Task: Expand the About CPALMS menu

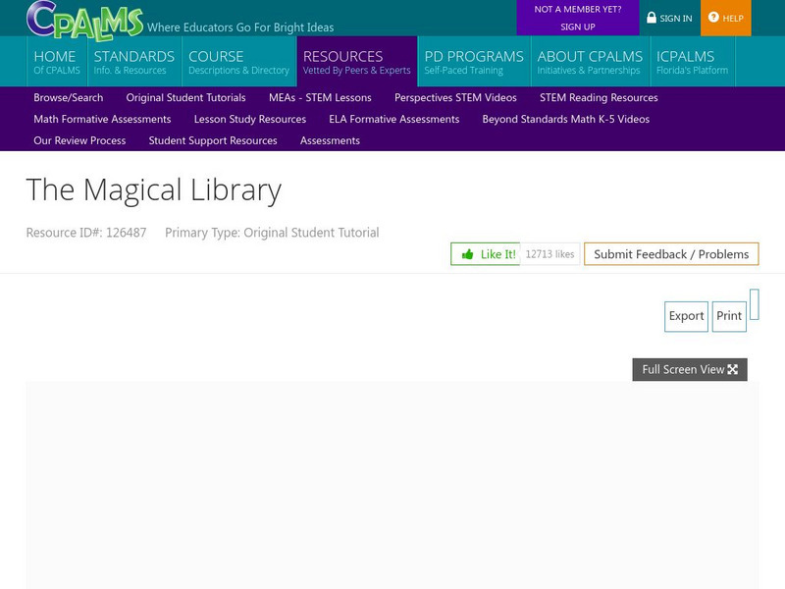Action: [x=590, y=62]
